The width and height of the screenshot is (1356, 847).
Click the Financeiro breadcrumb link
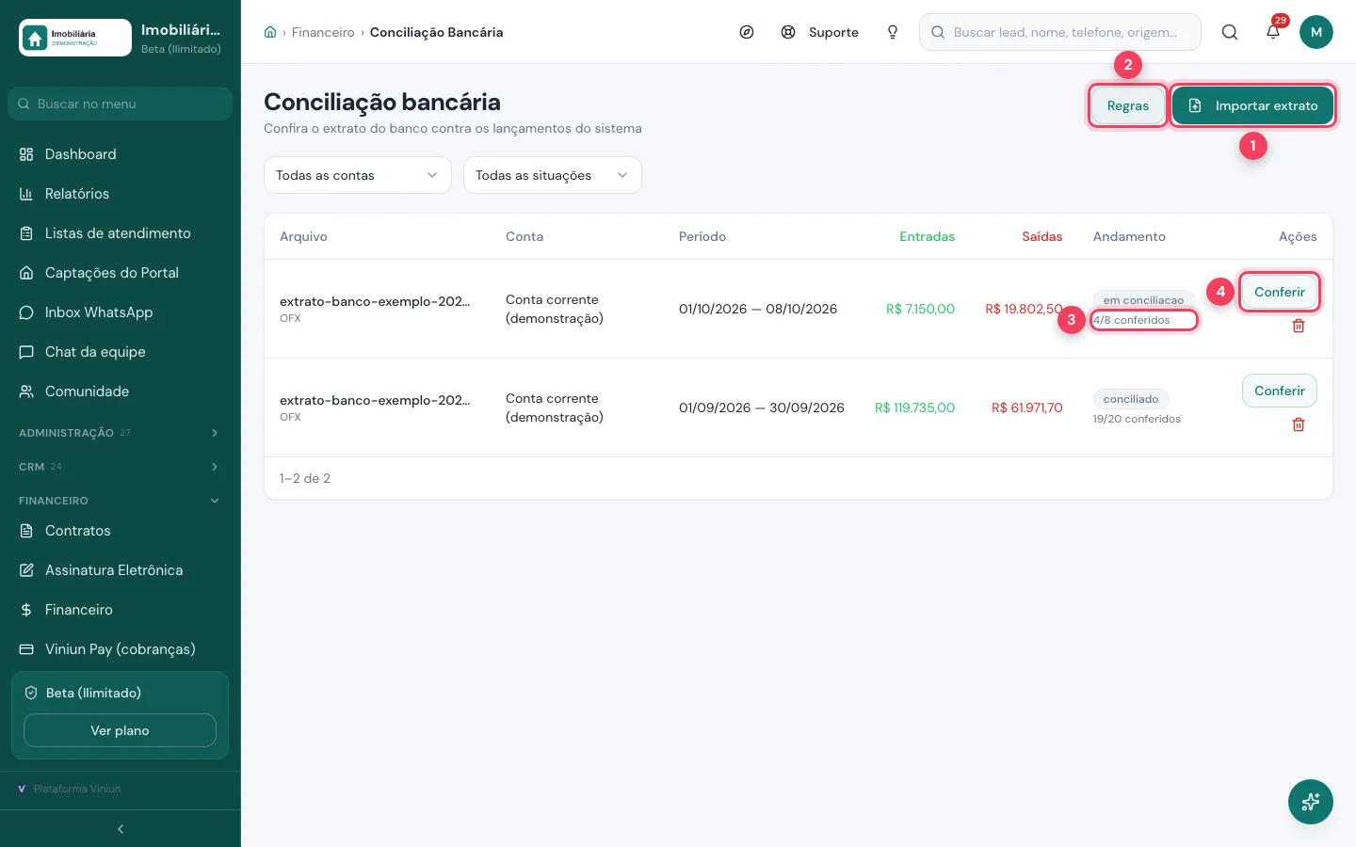tap(323, 32)
